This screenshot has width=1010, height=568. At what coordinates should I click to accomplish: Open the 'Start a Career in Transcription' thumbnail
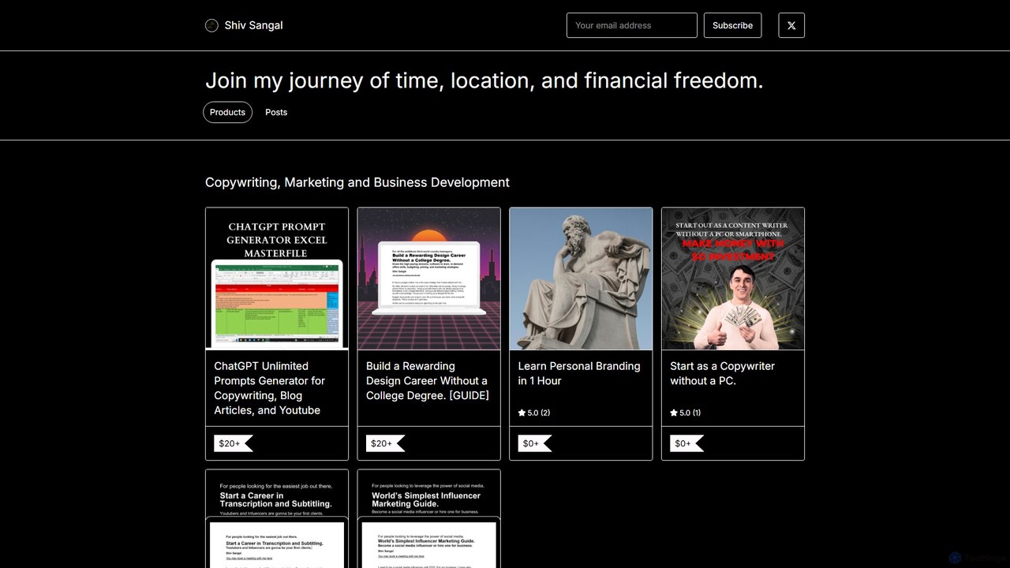pyautogui.click(x=277, y=519)
